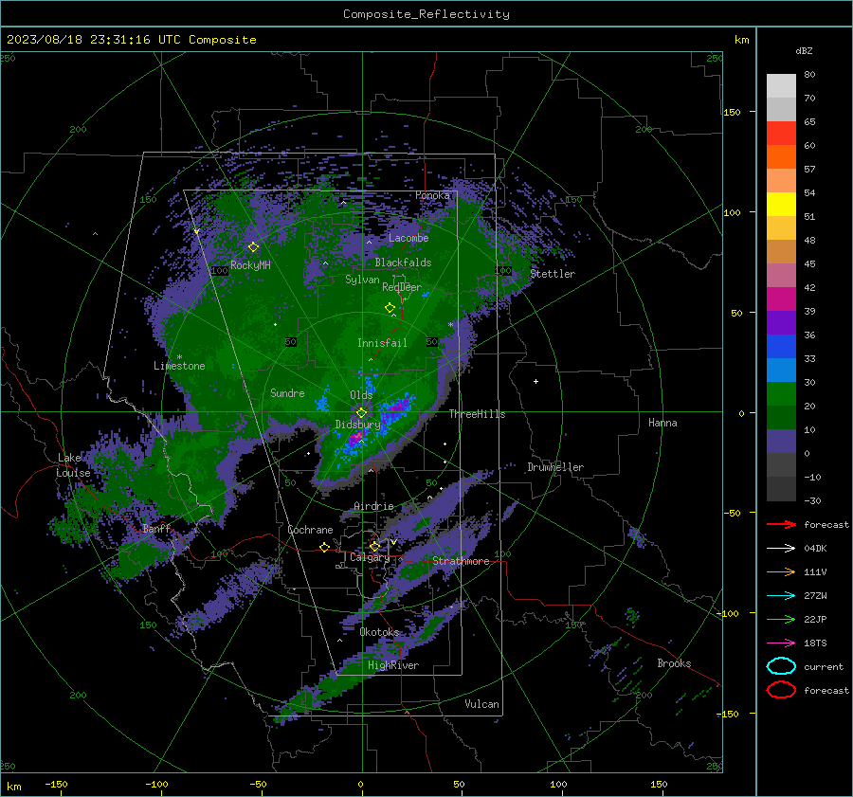Select the yellow 51 dBZ color swatch
The width and height of the screenshot is (853, 797).
click(x=781, y=204)
